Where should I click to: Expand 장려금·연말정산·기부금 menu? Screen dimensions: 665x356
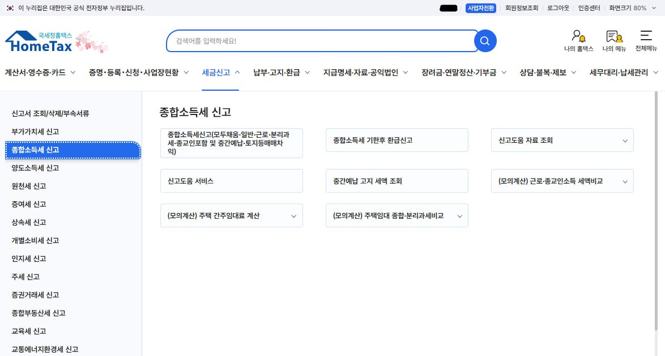click(x=464, y=73)
